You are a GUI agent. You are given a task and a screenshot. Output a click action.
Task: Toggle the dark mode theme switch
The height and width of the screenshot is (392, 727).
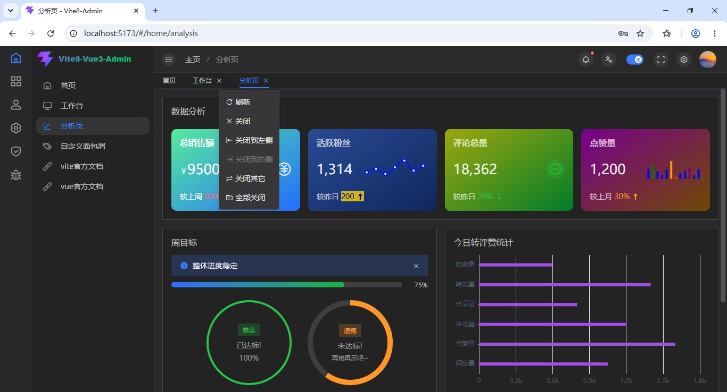click(635, 59)
